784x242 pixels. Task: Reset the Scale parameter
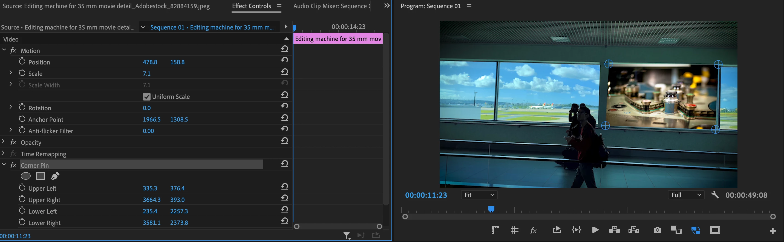tap(285, 72)
